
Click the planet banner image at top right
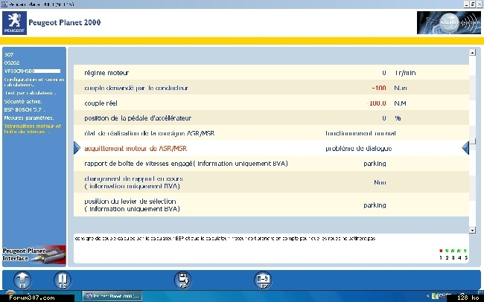449,23
